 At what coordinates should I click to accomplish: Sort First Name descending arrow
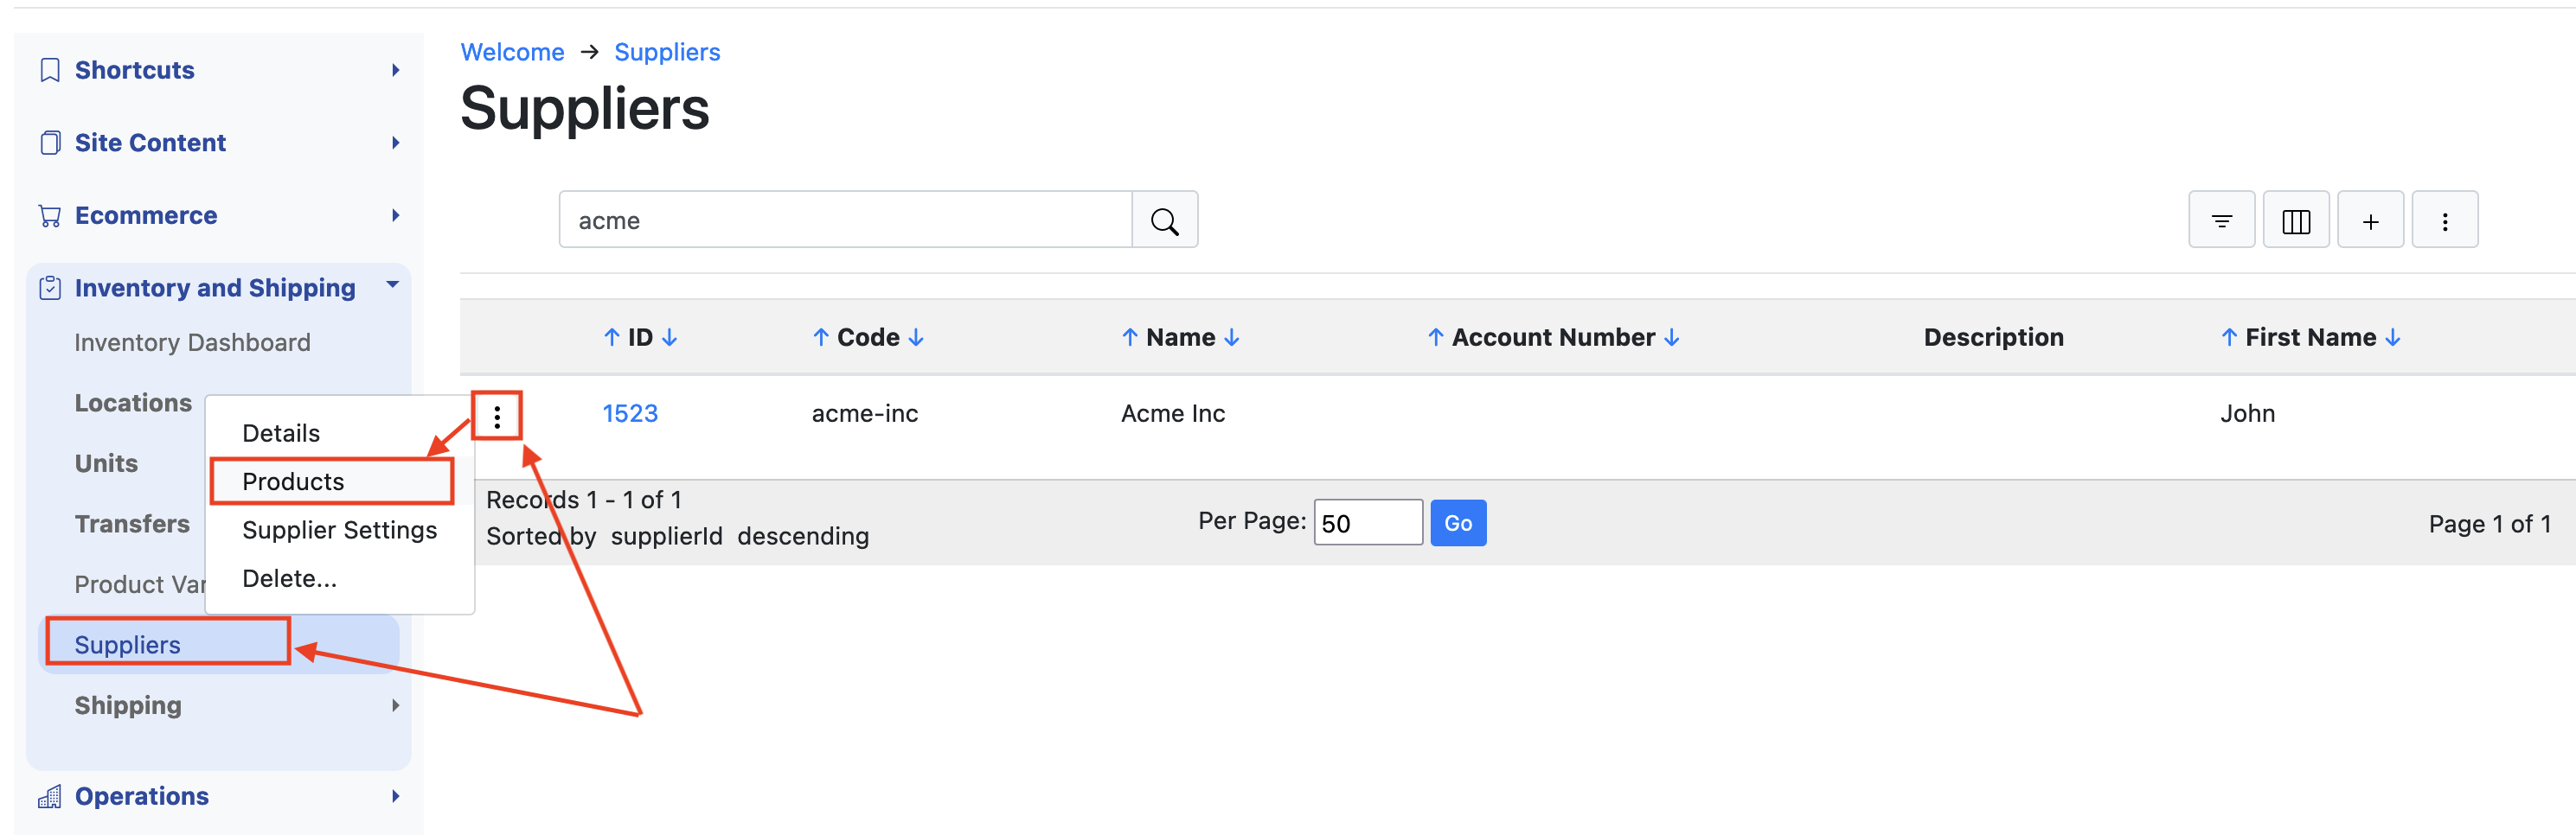2393,338
